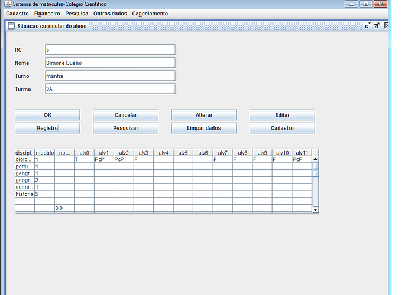Select the modulo cell with value 5
This screenshot has height=295, width=408.
45,194
